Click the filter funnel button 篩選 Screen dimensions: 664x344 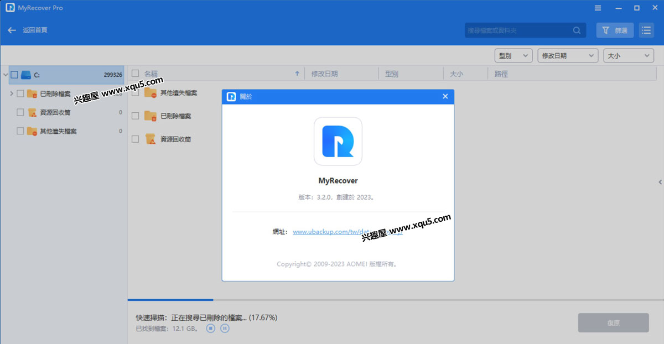point(615,30)
